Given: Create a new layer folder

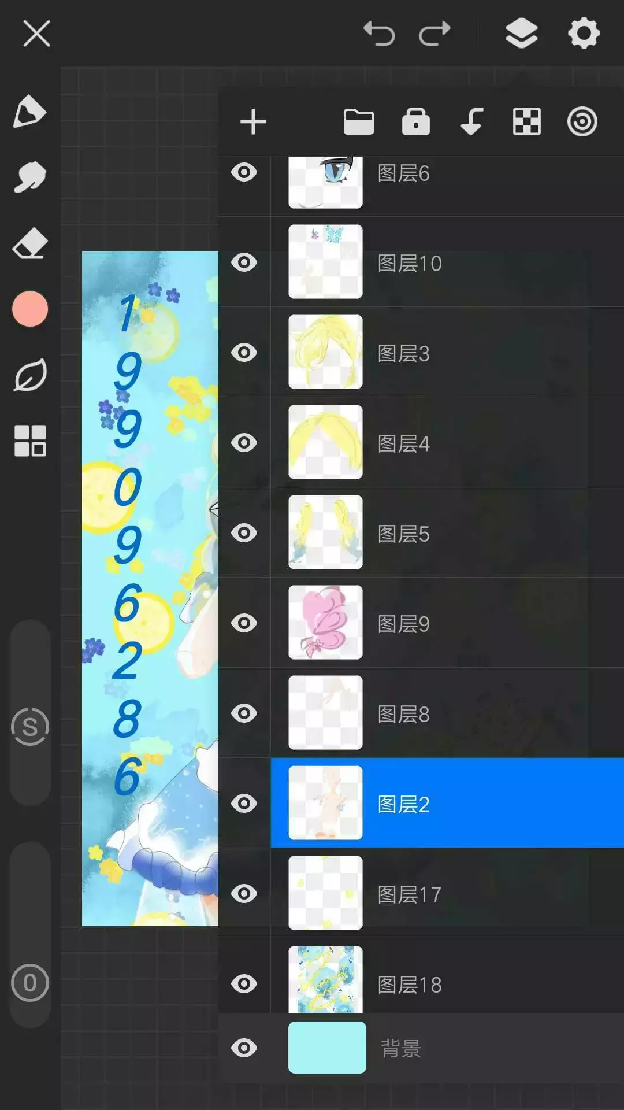Looking at the screenshot, I should coord(359,122).
